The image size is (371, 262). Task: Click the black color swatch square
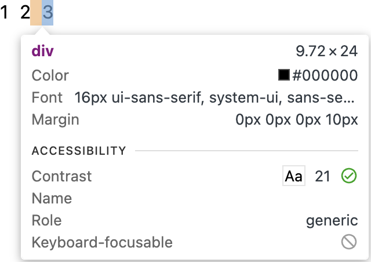[284, 75]
